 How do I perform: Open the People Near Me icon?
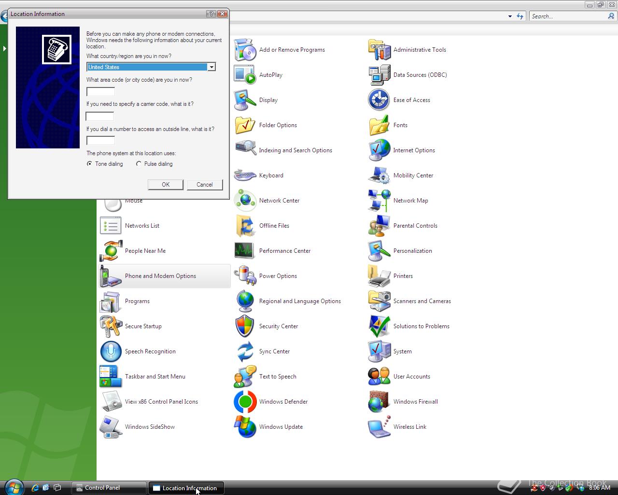coord(111,251)
